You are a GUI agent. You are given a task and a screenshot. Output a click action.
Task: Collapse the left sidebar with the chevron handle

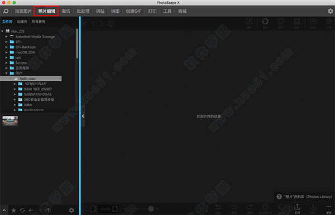(83, 116)
